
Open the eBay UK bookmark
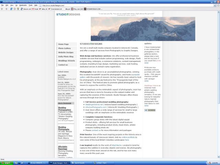43,9
